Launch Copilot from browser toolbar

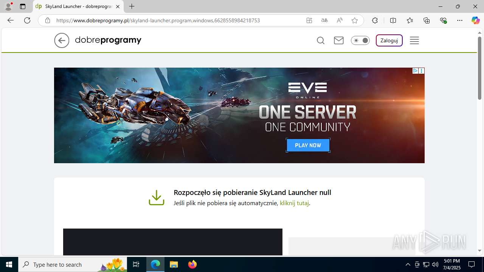pyautogui.click(x=475, y=20)
